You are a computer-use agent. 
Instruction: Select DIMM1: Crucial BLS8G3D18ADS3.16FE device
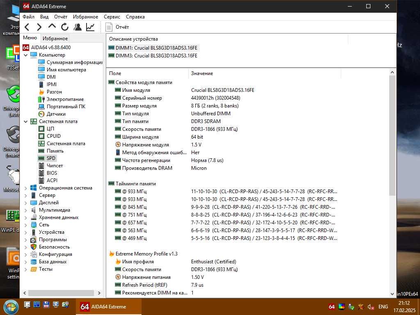(x=153, y=48)
